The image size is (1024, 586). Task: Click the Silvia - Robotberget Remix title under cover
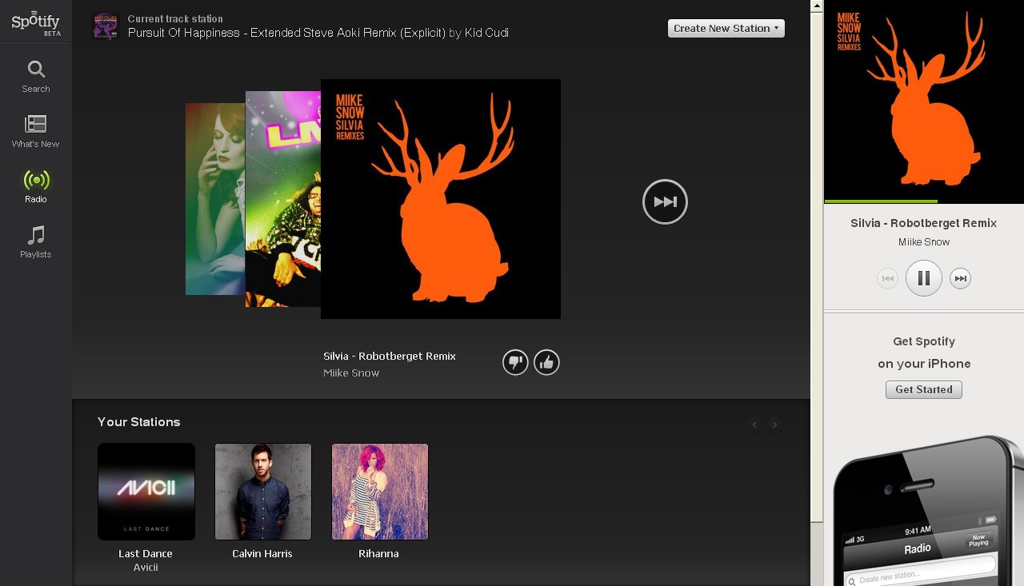pos(390,356)
